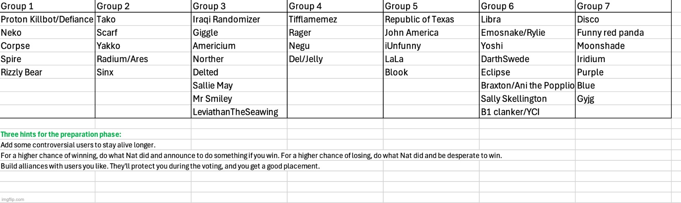681x203 pixels.
Task: Select the Tifflamemez cell
Action: point(335,19)
